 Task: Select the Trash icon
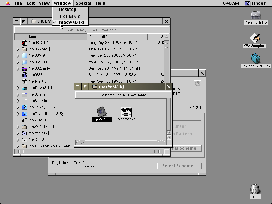(x=255, y=189)
